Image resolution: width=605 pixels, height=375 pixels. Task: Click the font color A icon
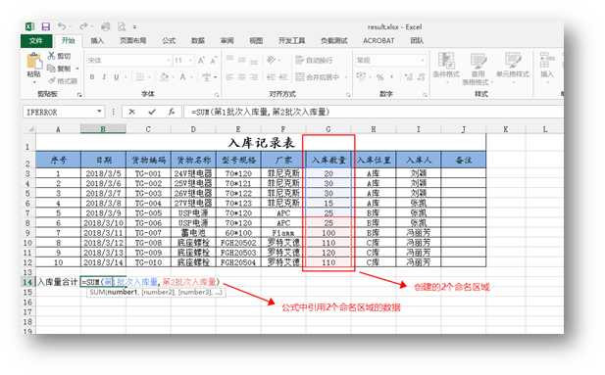[x=183, y=77]
